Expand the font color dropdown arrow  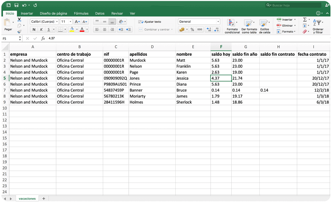(87, 30)
